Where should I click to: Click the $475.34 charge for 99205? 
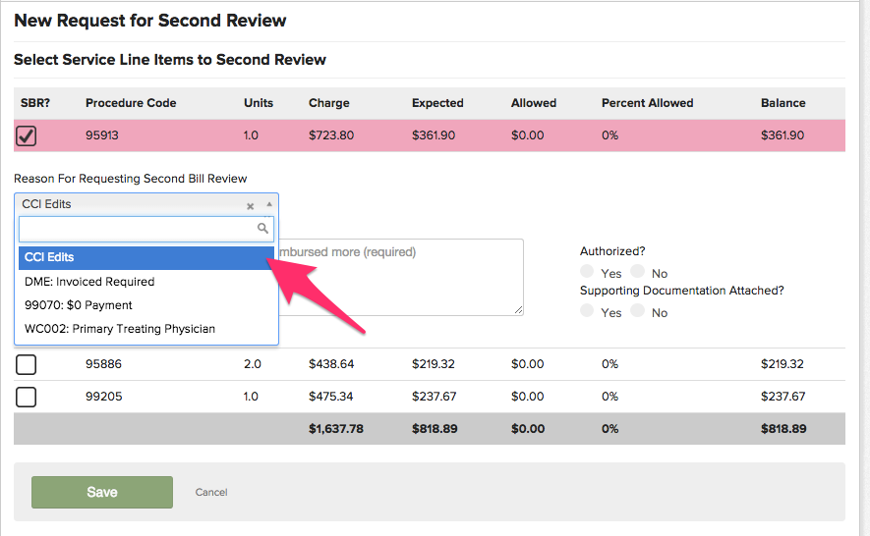click(x=330, y=397)
